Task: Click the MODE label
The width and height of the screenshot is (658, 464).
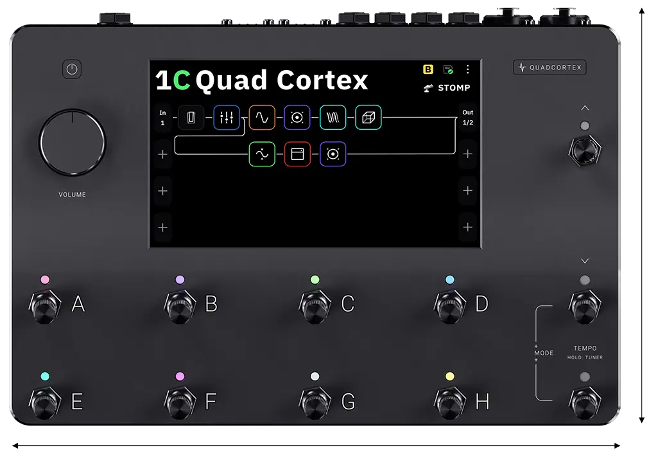Action: tap(544, 353)
